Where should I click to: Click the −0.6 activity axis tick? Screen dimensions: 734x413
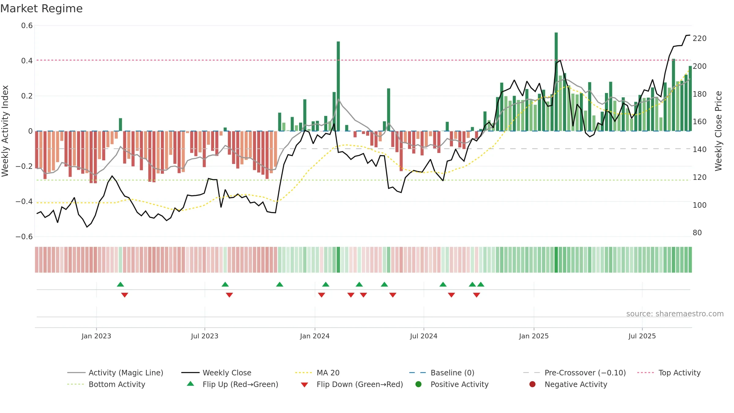tap(24, 237)
